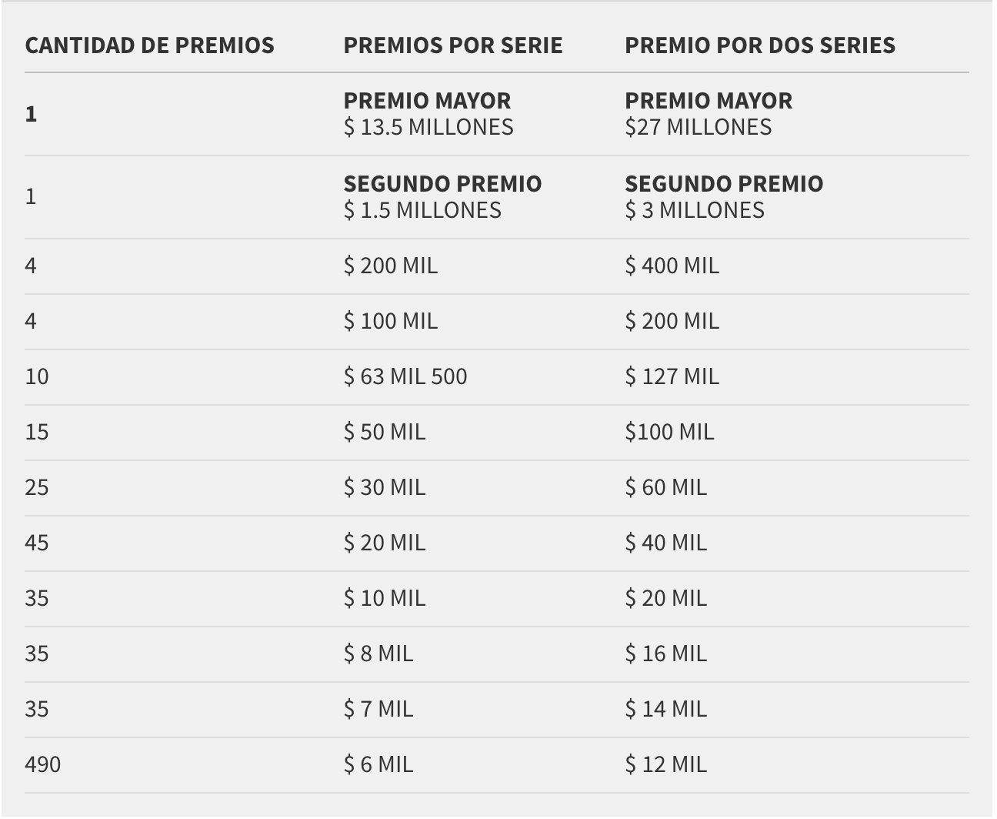Click the $ 127 MIL prize cell
This screenshot has height=819, width=997.
pyautogui.click(x=672, y=376)
